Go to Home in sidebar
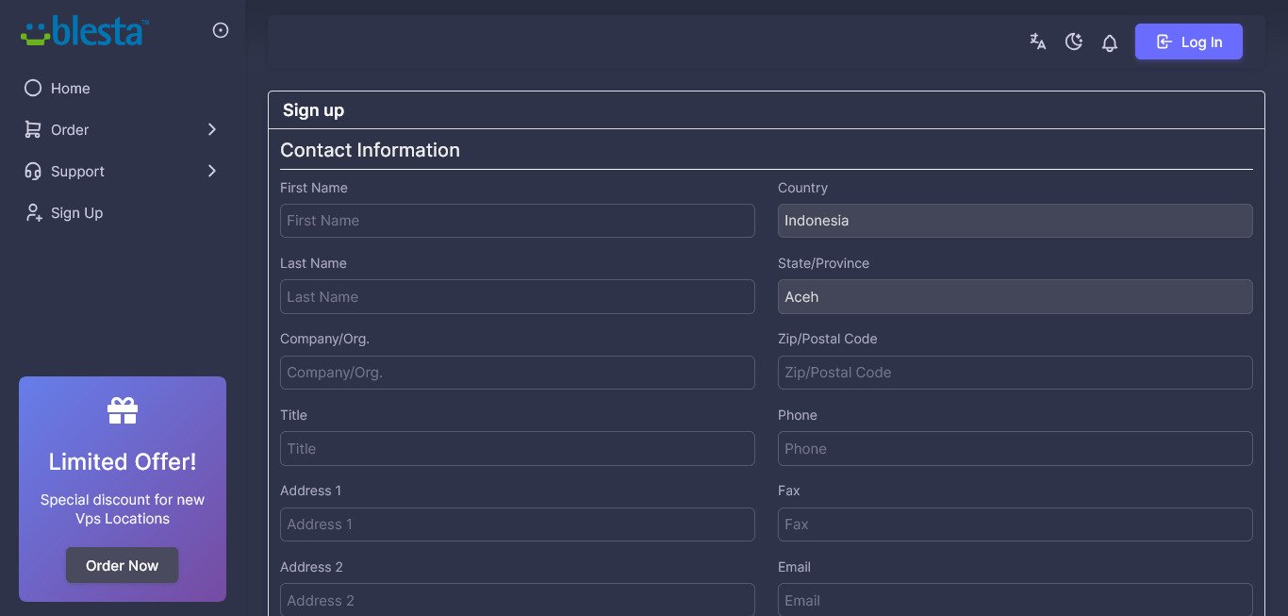 click(70, 89)
